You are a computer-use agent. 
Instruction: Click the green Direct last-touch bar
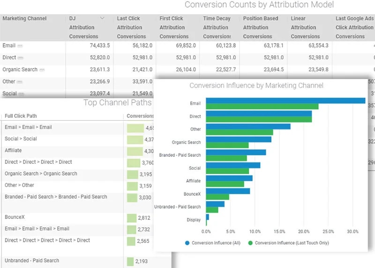pos(259,119)
